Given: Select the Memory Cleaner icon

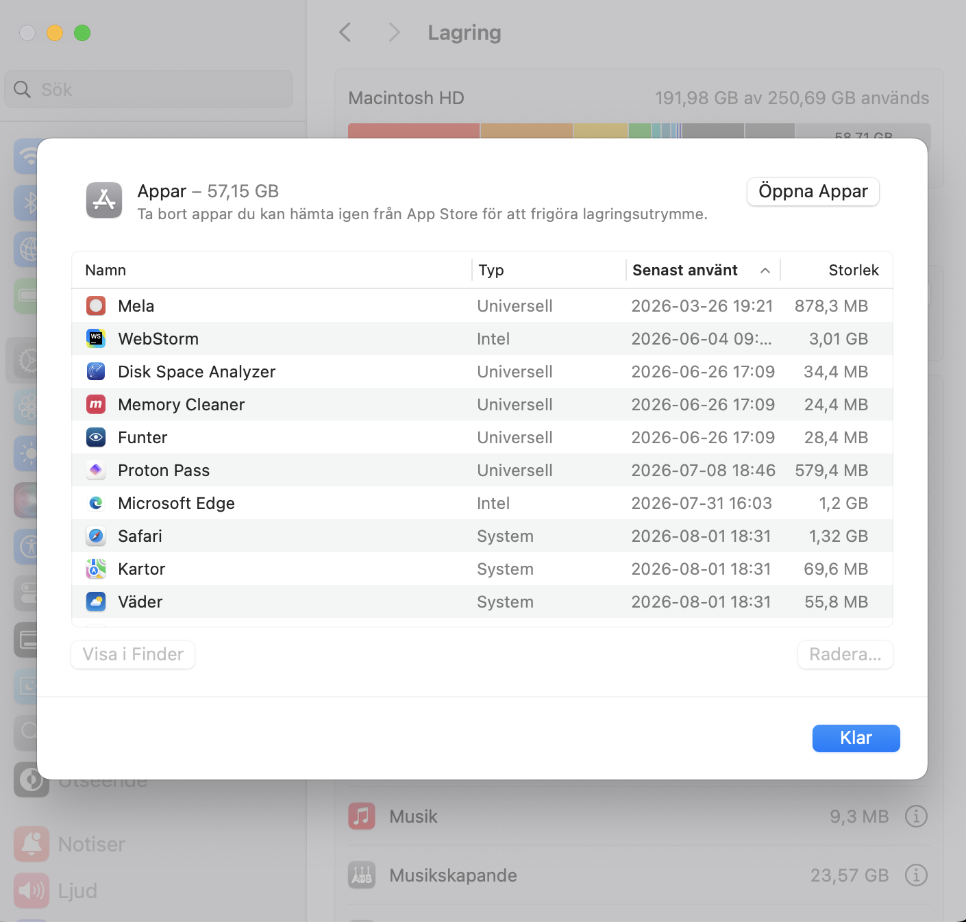Looking at the screenshot, I should 96,404.
